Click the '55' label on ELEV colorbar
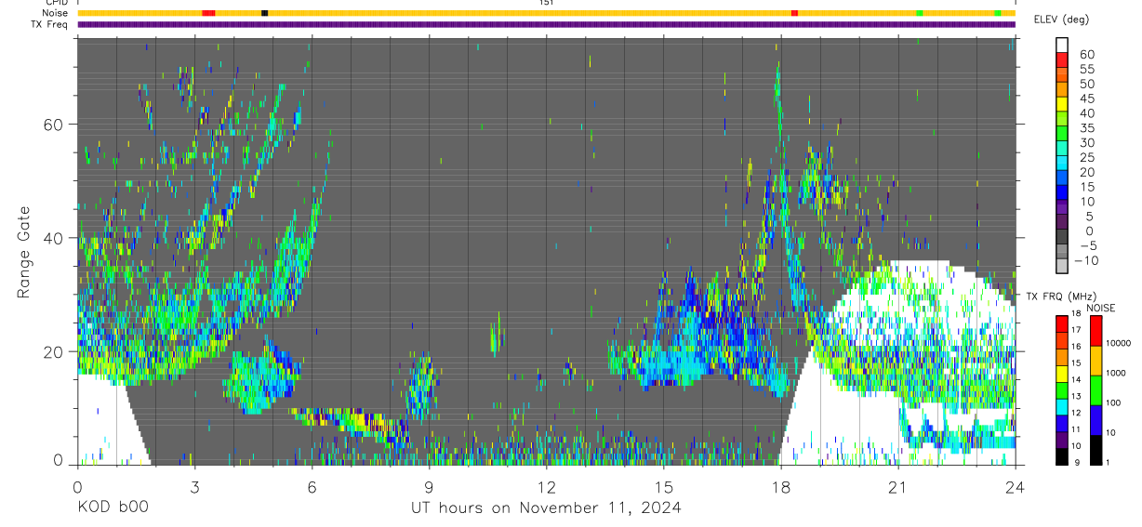Image resolution: width=1142 pixels, height=527 pixels. 1086,69
